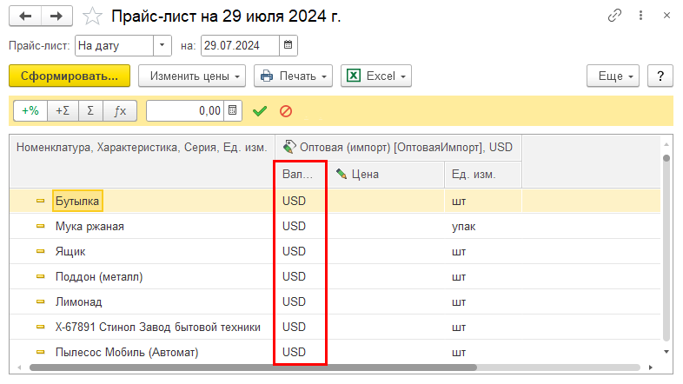Click the fx formula button

(x=120, y=110)
